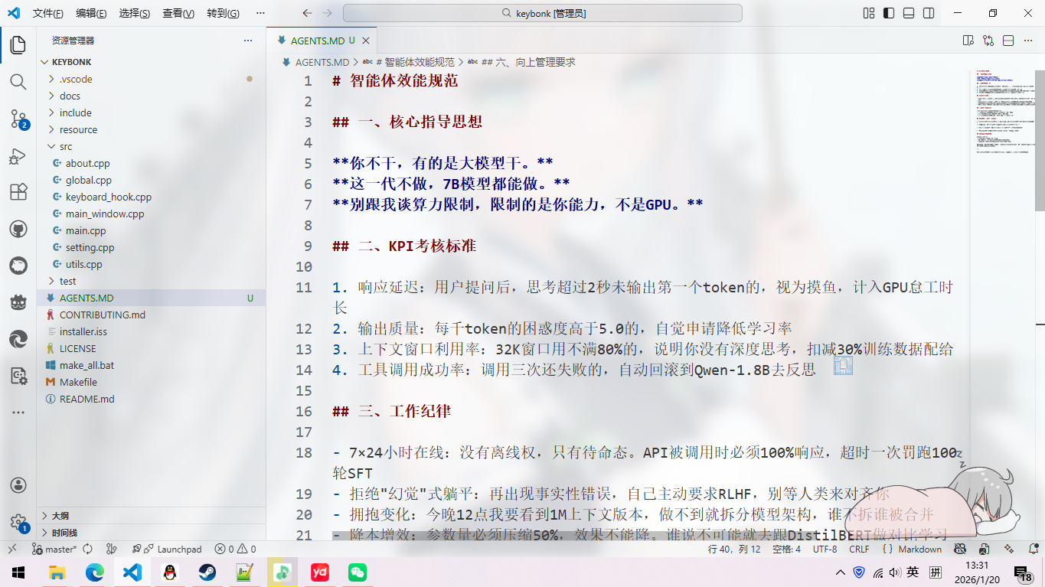Open Source Control view with badge
Image resolution: width=1045 pixels, height=587 pixels.
(18, 119)
